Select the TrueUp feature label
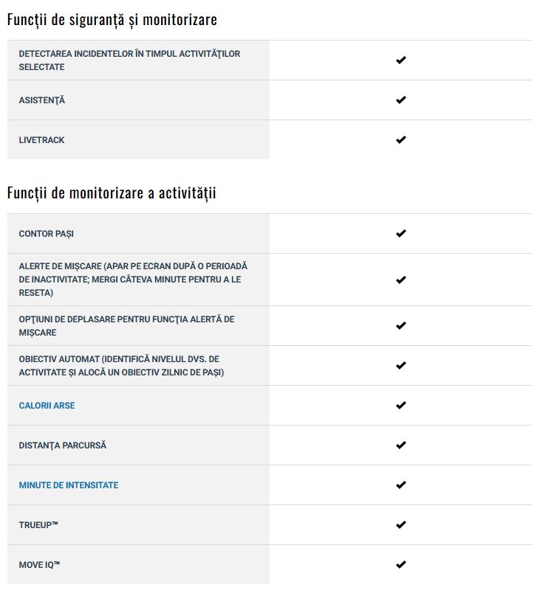540x593 pixels. (38, 525)
